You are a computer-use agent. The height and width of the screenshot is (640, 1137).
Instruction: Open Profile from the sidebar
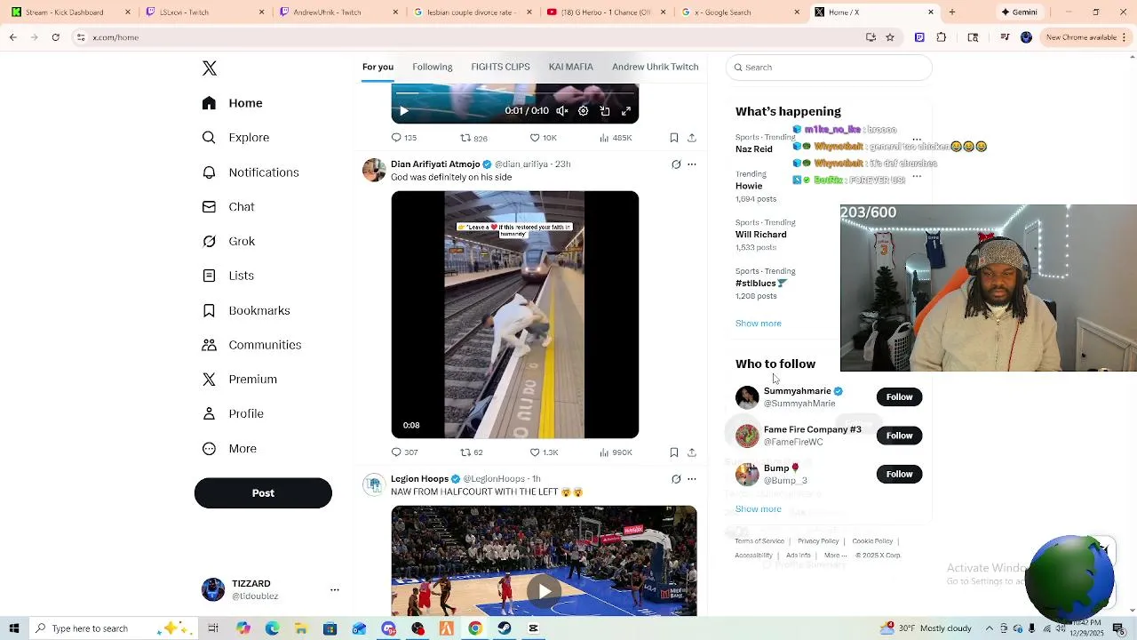click(233, 414)
